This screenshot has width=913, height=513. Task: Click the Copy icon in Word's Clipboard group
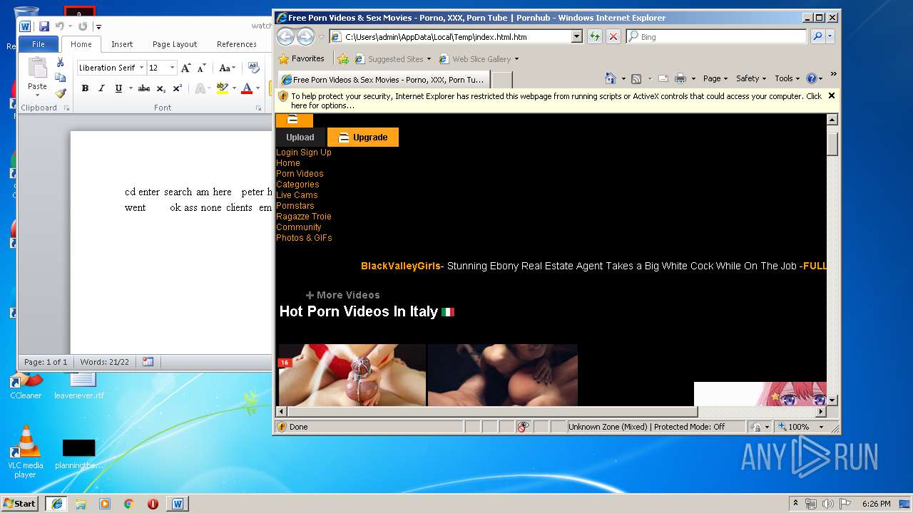pyautogui.click(x=60, y=78)
